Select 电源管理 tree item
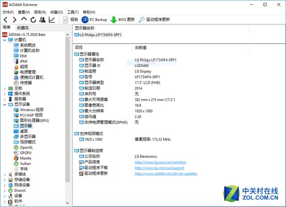 pos(25,72)
